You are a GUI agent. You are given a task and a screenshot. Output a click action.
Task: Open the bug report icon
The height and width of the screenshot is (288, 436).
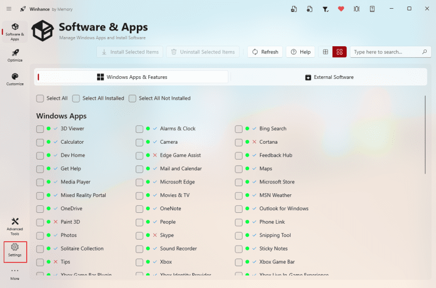point(356,9)
